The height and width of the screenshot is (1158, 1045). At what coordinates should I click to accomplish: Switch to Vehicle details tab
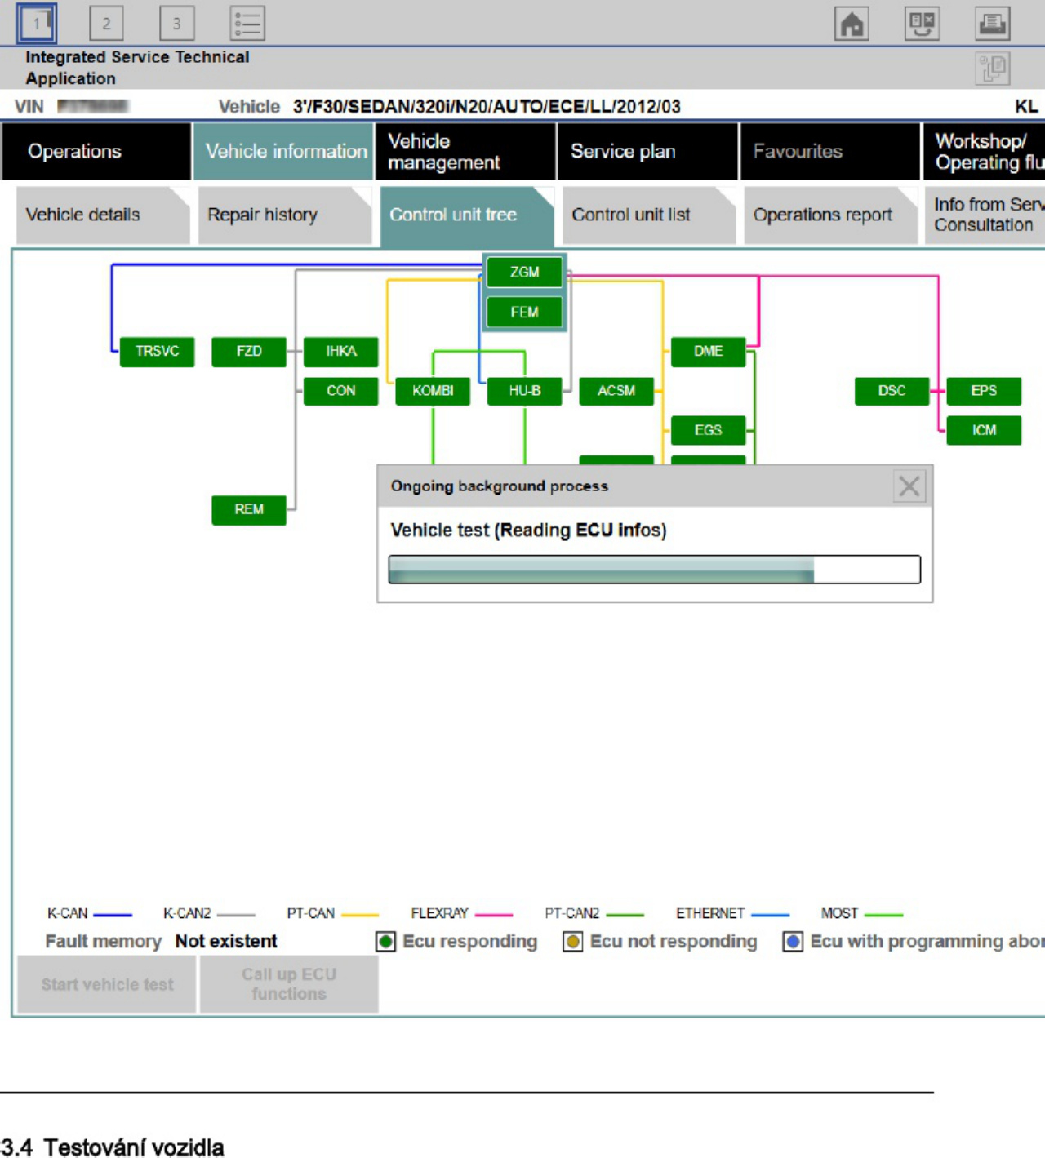[103, 215]
